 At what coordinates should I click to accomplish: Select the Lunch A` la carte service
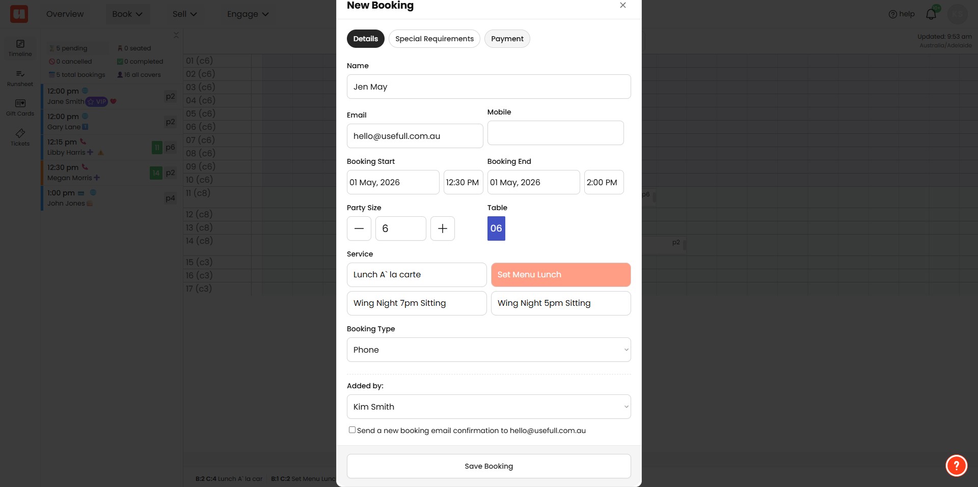coord(417,275)
